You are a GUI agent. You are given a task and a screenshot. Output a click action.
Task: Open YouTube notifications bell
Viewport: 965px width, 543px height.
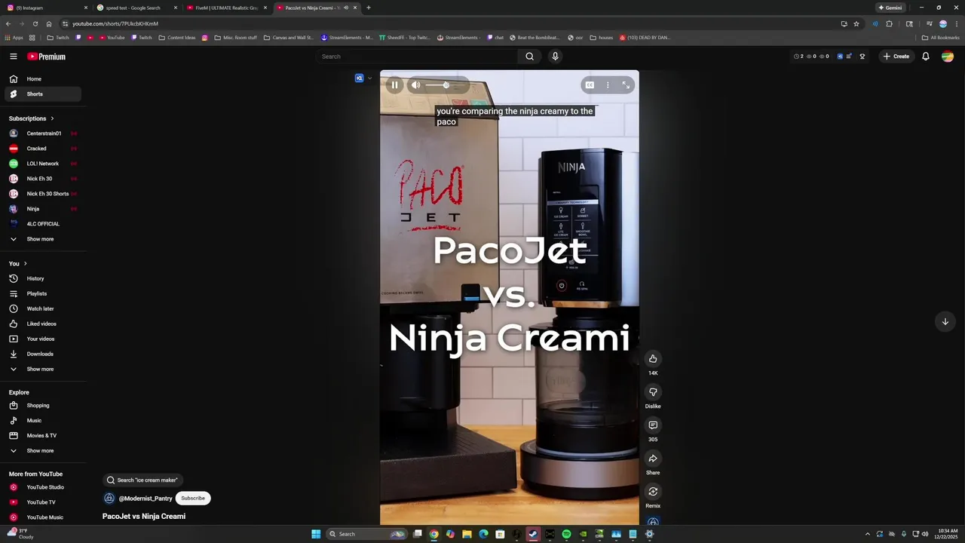tap(926, 57)
